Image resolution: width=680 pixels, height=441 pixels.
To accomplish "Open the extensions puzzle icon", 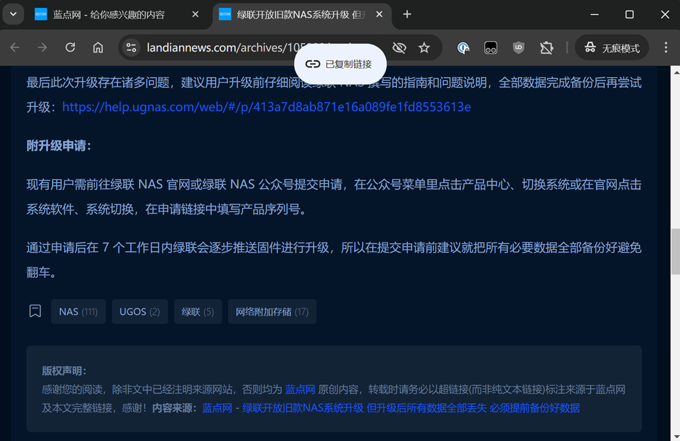I will (546, 48).
